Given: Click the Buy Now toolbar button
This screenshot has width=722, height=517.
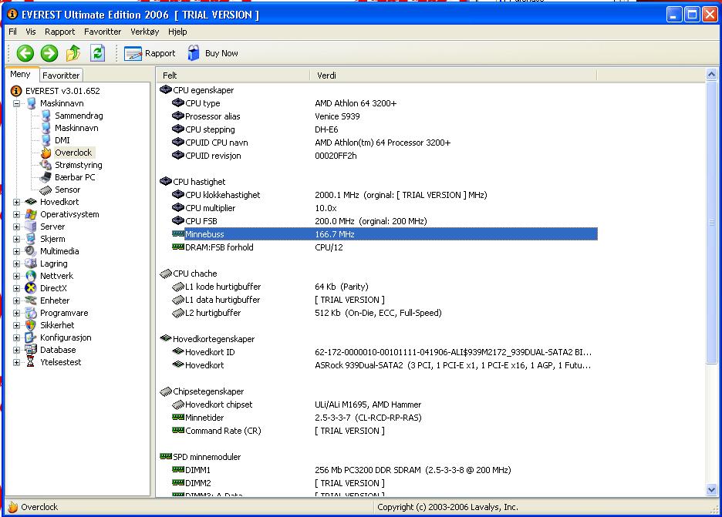Looking at the screenshot, I should [x=213, y=53].
